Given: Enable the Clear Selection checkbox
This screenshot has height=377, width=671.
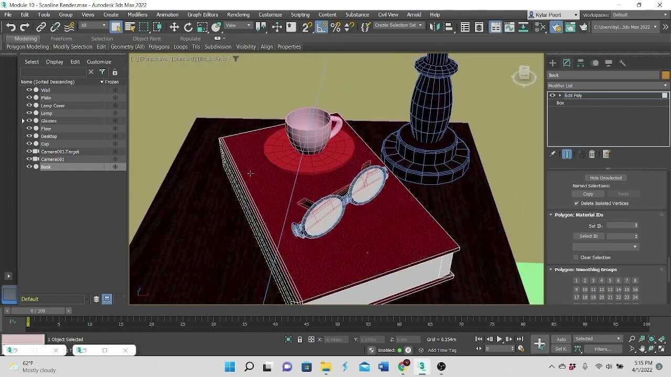Looking at the screenshot, I should 576,258.
